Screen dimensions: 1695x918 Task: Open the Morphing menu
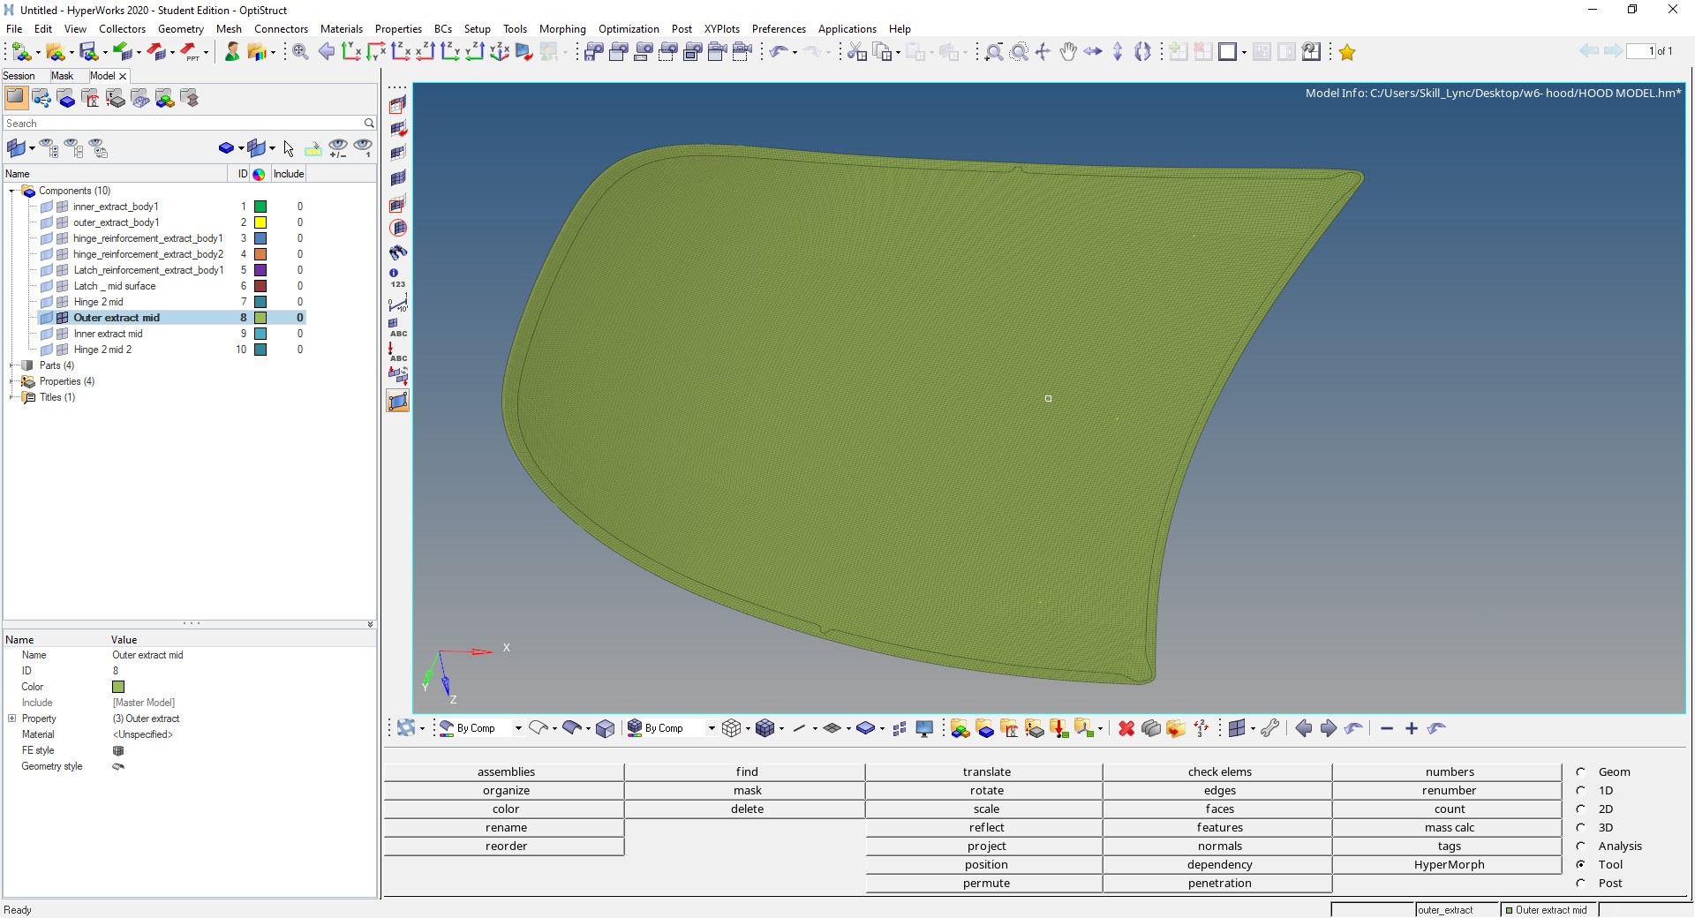tap(561, 29)
